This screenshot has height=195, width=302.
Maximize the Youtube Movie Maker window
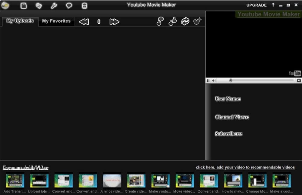click(x=288, y=5)
